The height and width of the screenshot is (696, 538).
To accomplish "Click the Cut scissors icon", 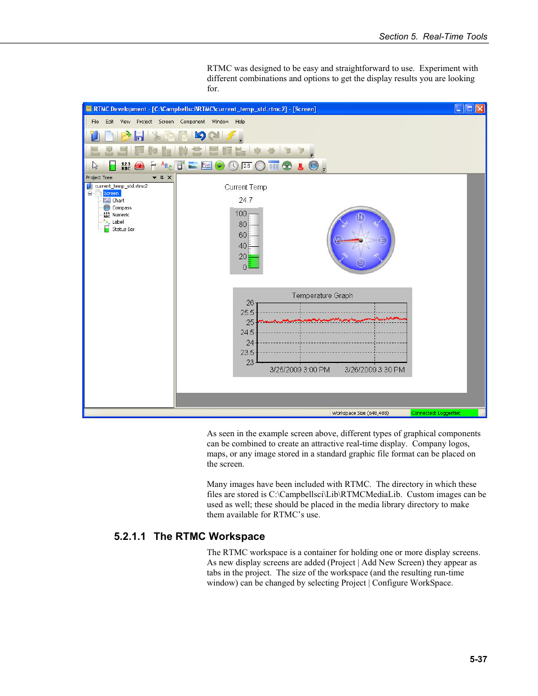I will [156, 136].
